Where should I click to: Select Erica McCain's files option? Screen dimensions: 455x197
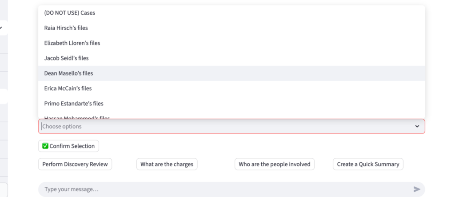(x=68, y=88)
